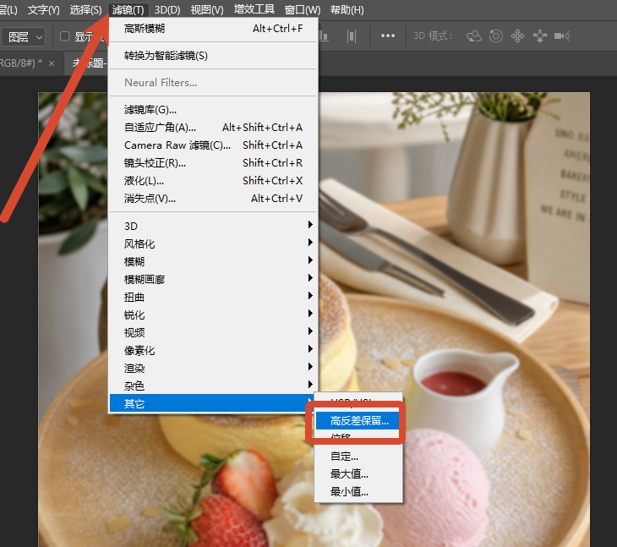The width and height of the screenshot is (617, 547).
Task: Click the three-dots more options icon
Action: point(388,36)
